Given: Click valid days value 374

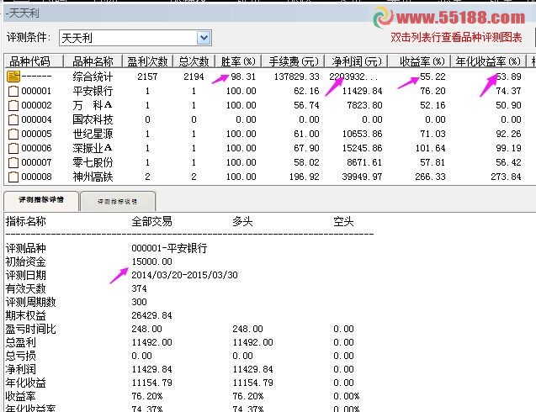Looking at the screenshot, I should pyautogui.click(x=139, y=288).
